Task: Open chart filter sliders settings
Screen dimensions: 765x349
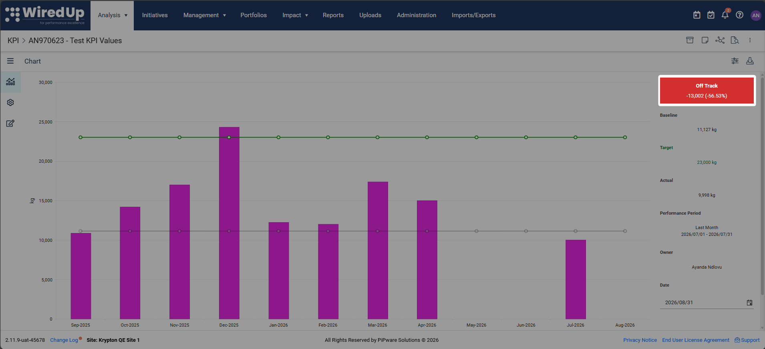Action: [735, 61]
